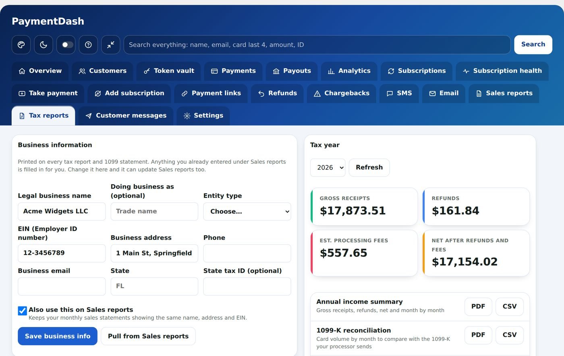
Task: Open the Subscriptions tab
Action: click(417, 71)
